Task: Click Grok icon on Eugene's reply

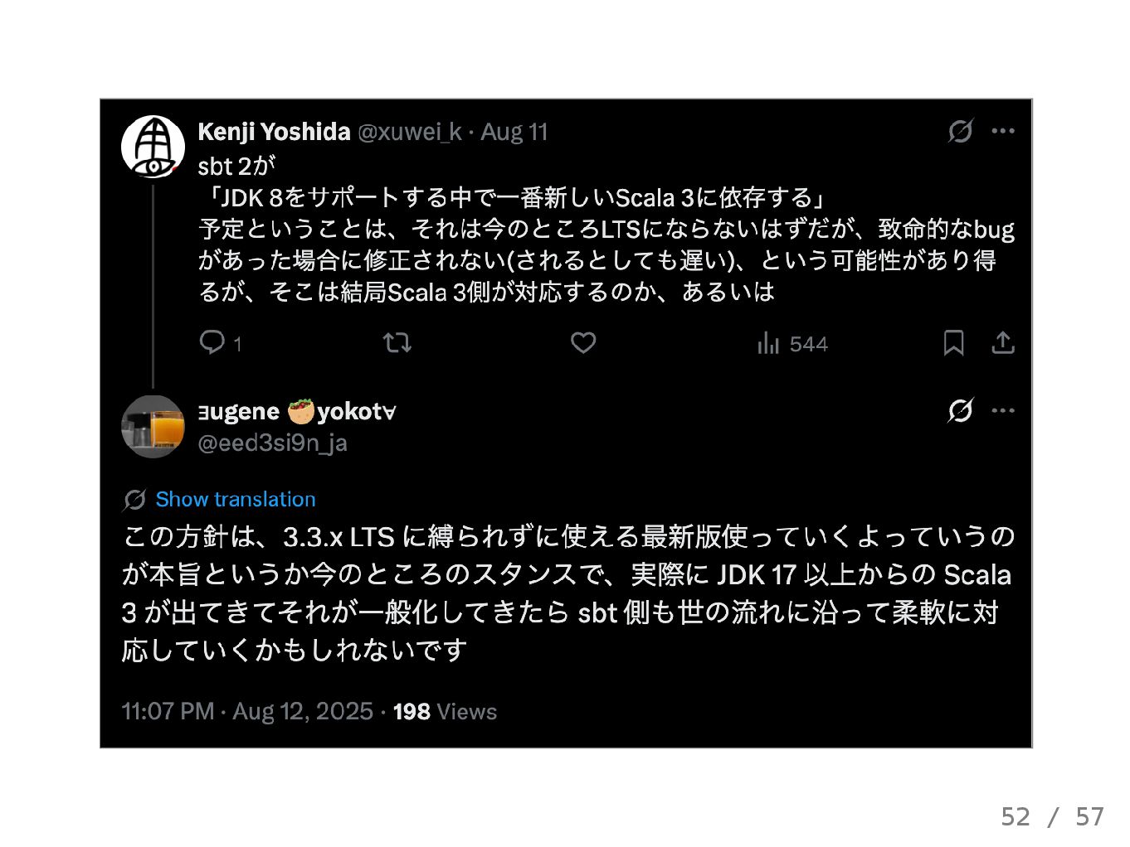Action: 960,410
